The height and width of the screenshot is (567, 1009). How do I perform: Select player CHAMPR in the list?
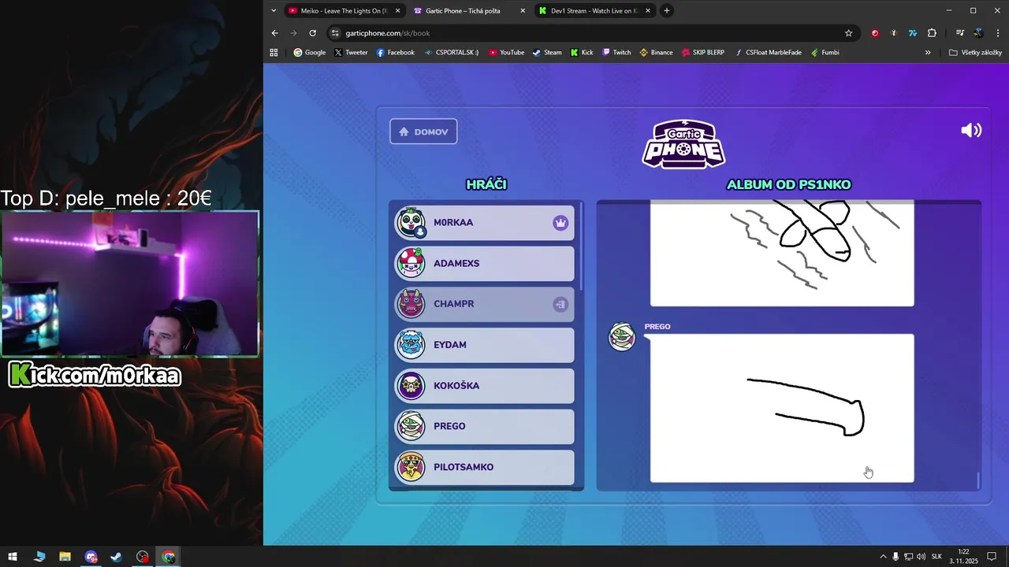(x=485, y=304)
